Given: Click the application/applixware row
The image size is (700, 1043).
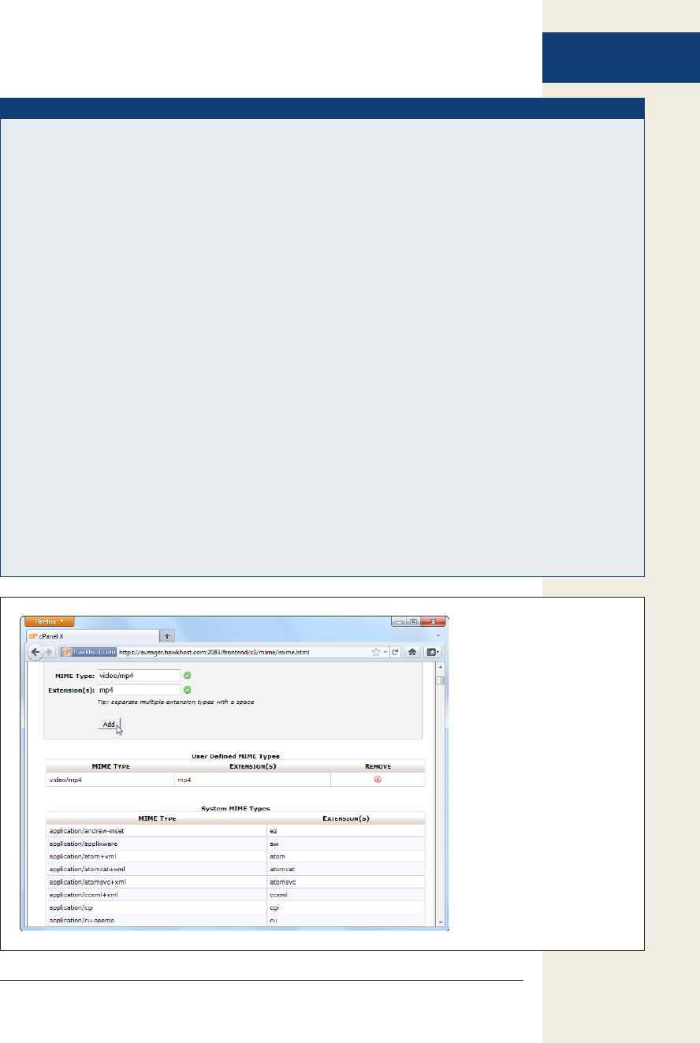Looking at the screenshot, I should (236, 844).
